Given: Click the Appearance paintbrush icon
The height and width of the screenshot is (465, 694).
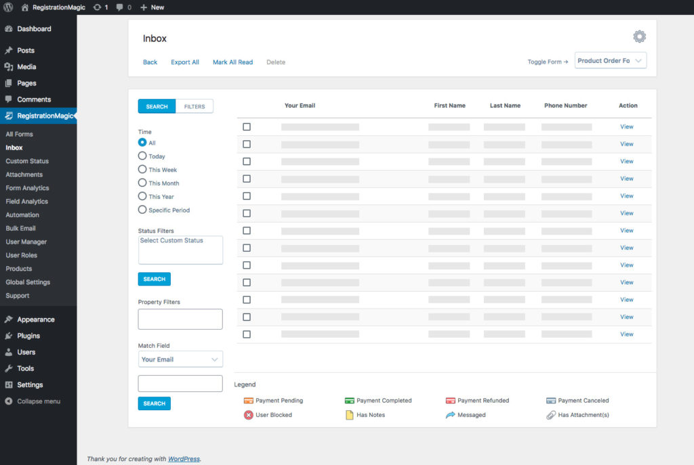Looking at the screenshot, I should (9, 319).
